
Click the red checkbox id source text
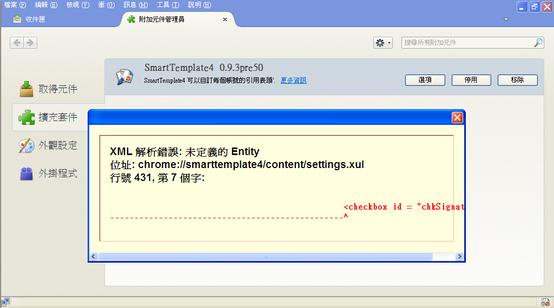coord(404,207)
